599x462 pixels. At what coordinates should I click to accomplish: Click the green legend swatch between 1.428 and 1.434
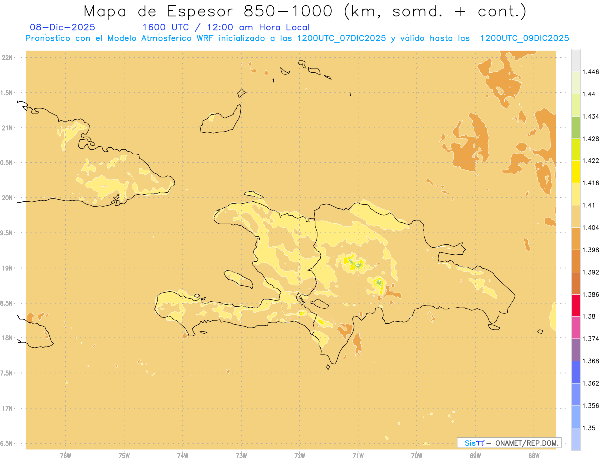[x=576, y=127]
